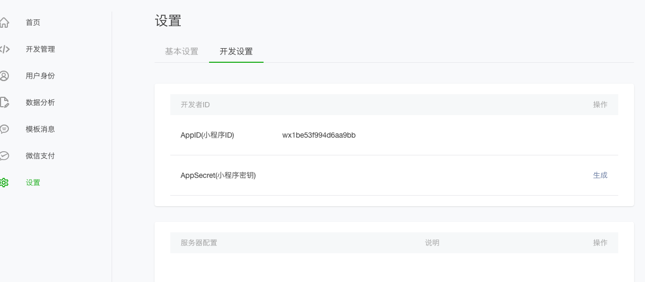The width and height of the screenshot is (645, 282).
Task: Select the green 设置 sidebar label
Action: point(33,183)
